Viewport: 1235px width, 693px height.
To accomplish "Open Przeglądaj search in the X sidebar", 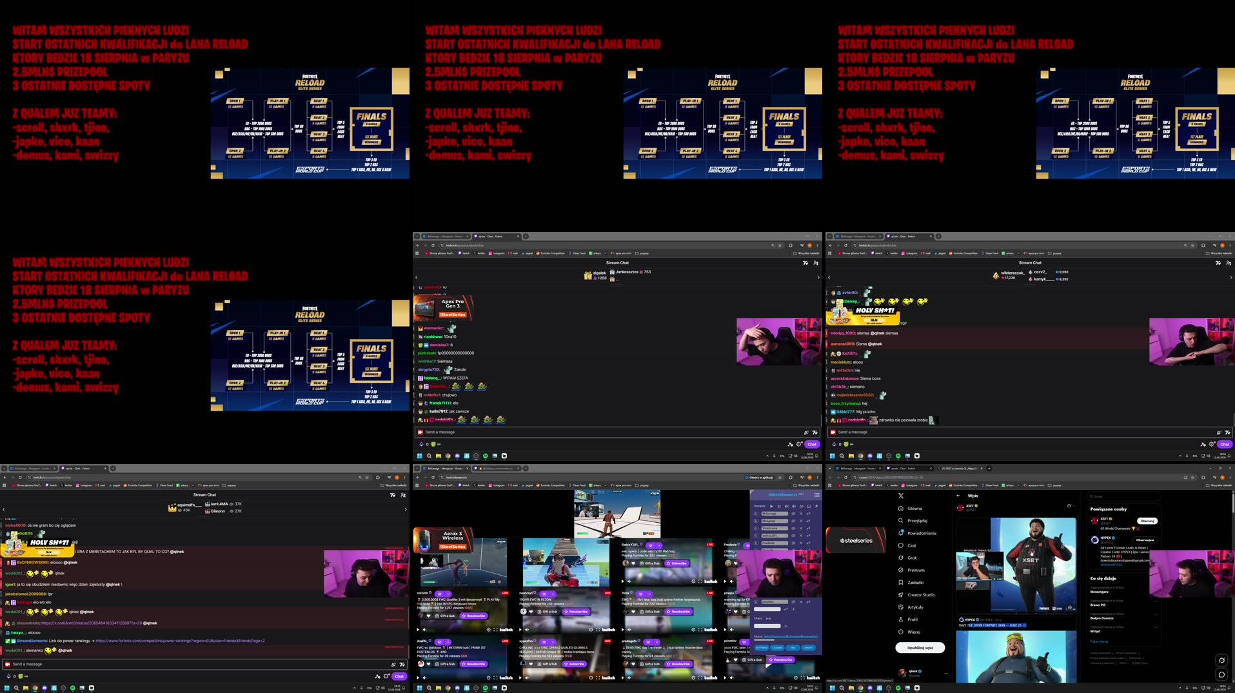I will (913, 521).
